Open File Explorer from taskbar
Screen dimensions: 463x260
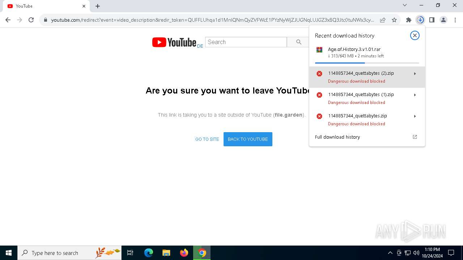click(166, 253)
